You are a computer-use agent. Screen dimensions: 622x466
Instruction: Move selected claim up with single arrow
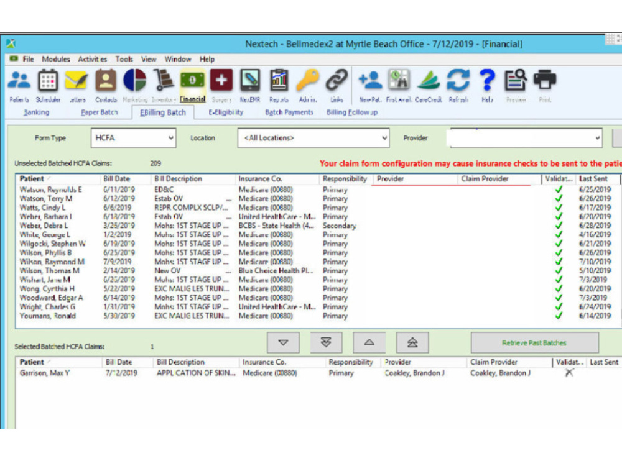[369, 342]
